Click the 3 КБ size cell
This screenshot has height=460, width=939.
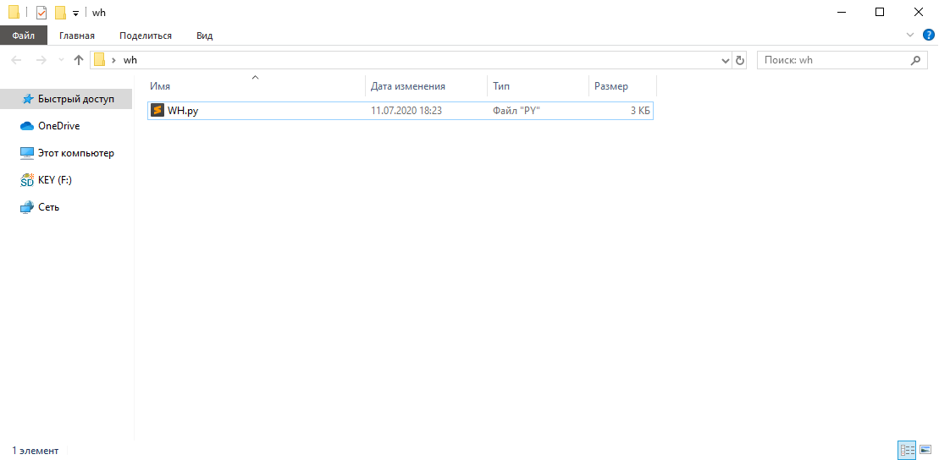[x=639, y=111]
